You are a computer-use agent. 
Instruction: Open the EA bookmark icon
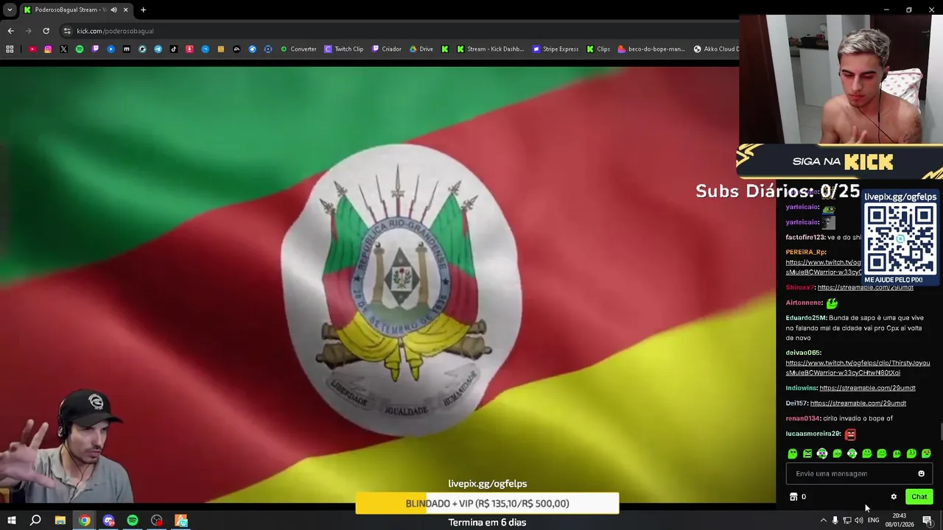tap(236, 49)
